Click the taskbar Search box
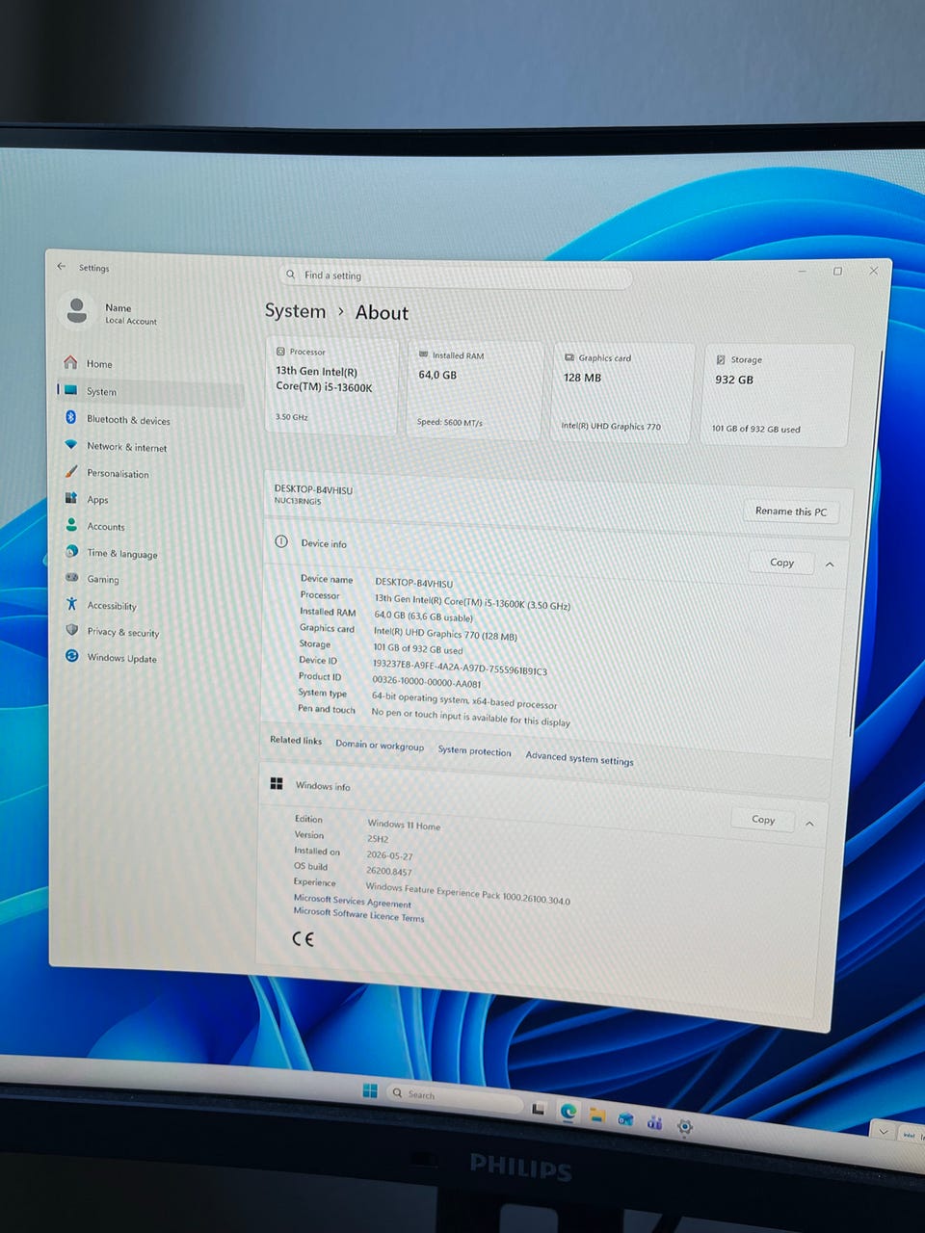 click(x=453, y=1096)
